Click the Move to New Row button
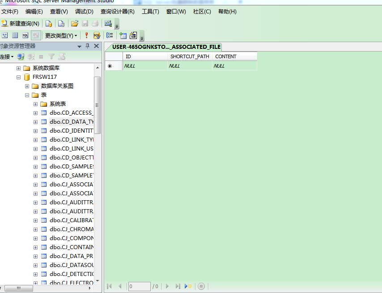 pos(188,286)
